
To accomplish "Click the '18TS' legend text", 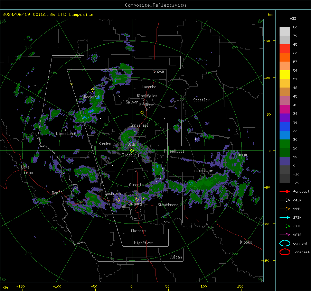I will [x=297, y=235].
